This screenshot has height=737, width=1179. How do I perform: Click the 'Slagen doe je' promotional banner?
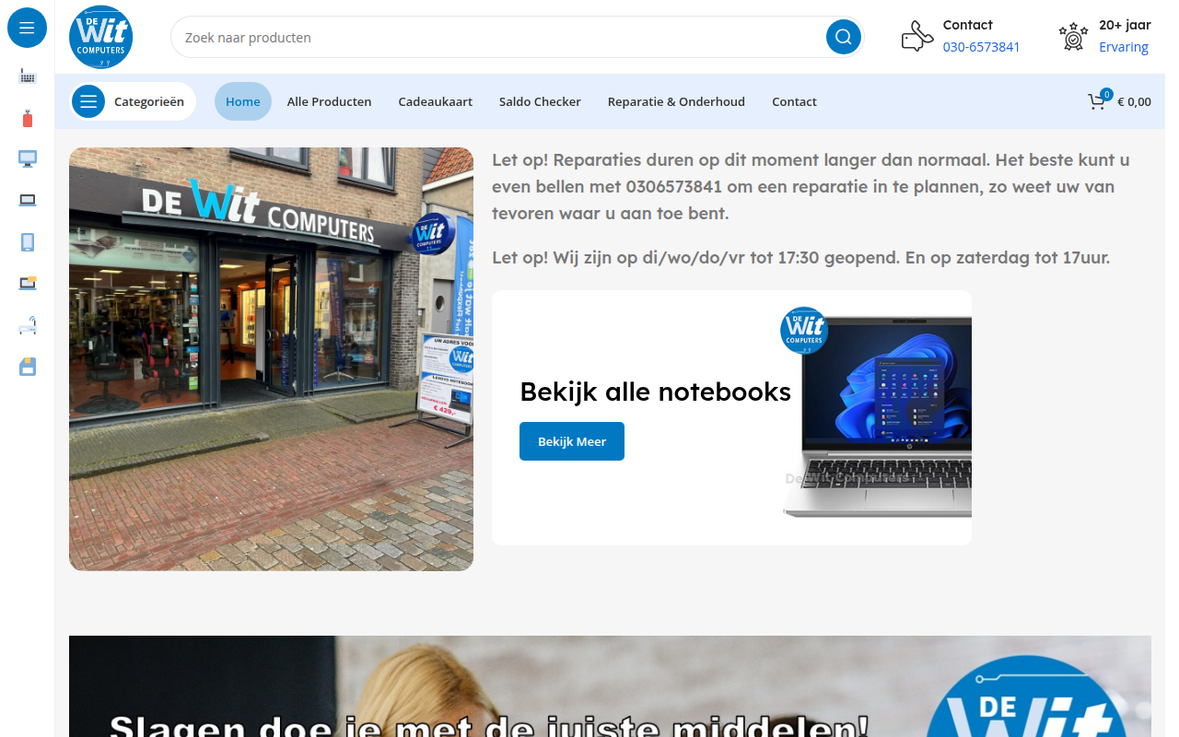tap(610, 686)
